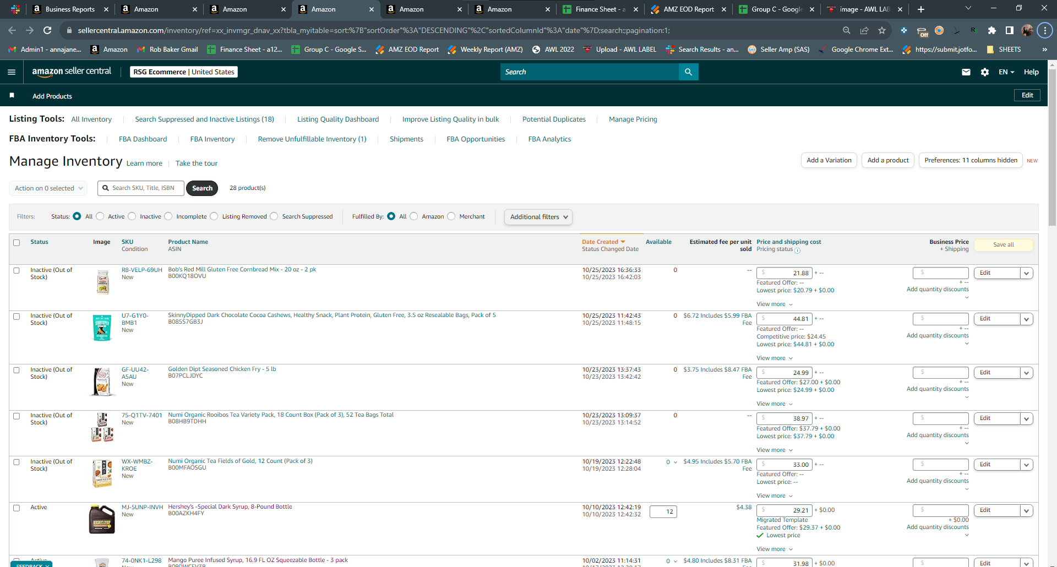1057x567 pixels.
Task: Open the Seller Central hamburger menu
Action: pos(12,72)
